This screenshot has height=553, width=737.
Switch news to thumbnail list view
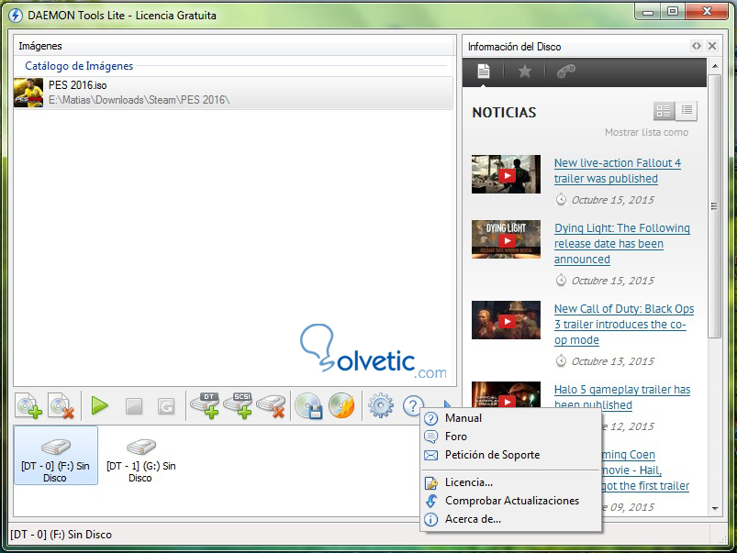click(x=664, y=111)
